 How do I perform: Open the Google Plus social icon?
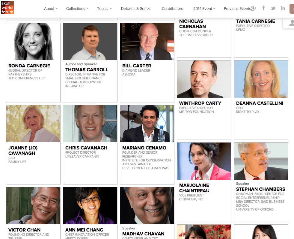pyautogui.click(x=254, y=8)
